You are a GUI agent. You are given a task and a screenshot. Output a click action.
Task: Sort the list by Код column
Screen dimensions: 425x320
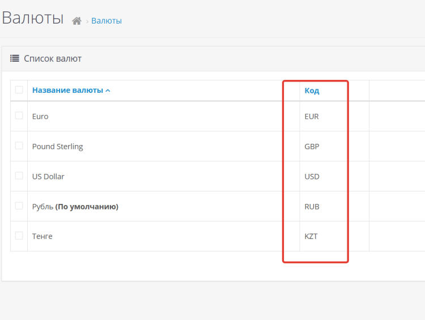(312, 90)
